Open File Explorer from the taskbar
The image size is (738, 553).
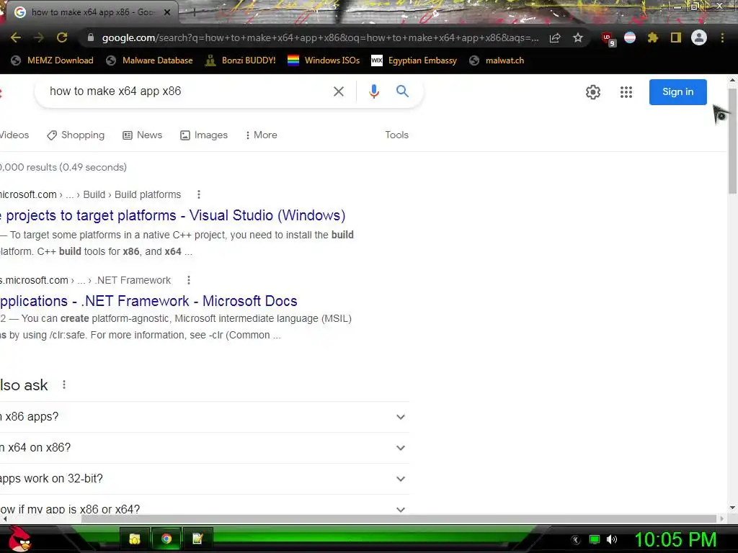[135, 539]
